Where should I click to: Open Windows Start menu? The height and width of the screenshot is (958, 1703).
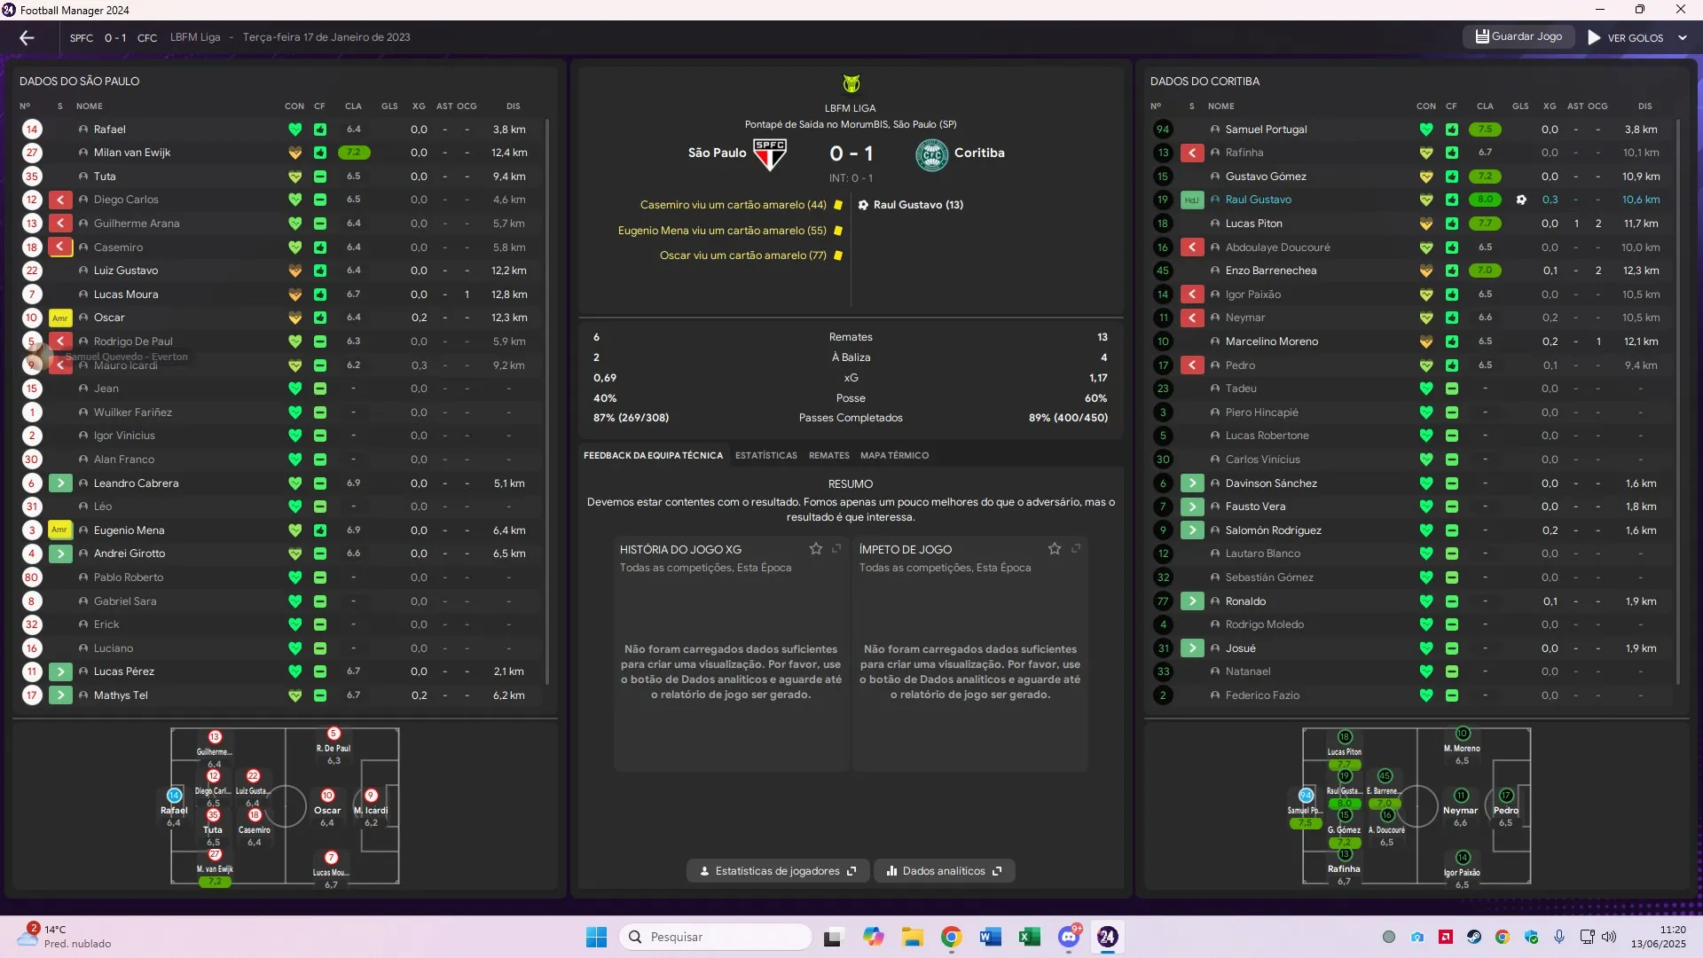(x=596, y=937)
